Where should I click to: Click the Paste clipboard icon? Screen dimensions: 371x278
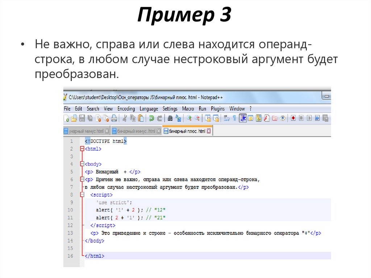141,118
